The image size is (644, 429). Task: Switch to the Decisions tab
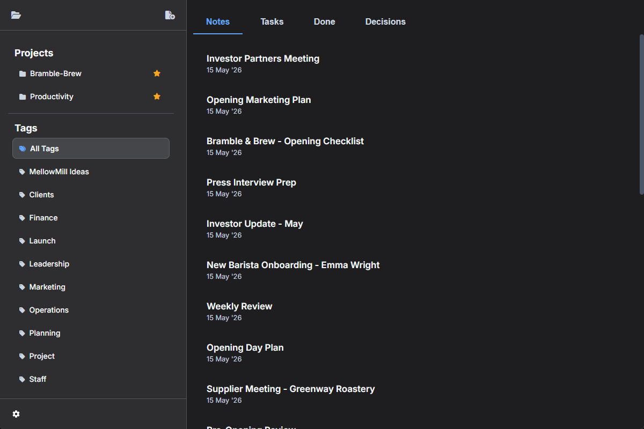click(385, 22)
